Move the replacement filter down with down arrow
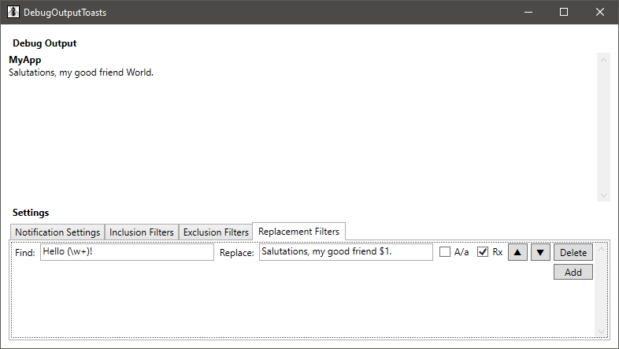This screenshot has width=619, height=349. [540, 252]
